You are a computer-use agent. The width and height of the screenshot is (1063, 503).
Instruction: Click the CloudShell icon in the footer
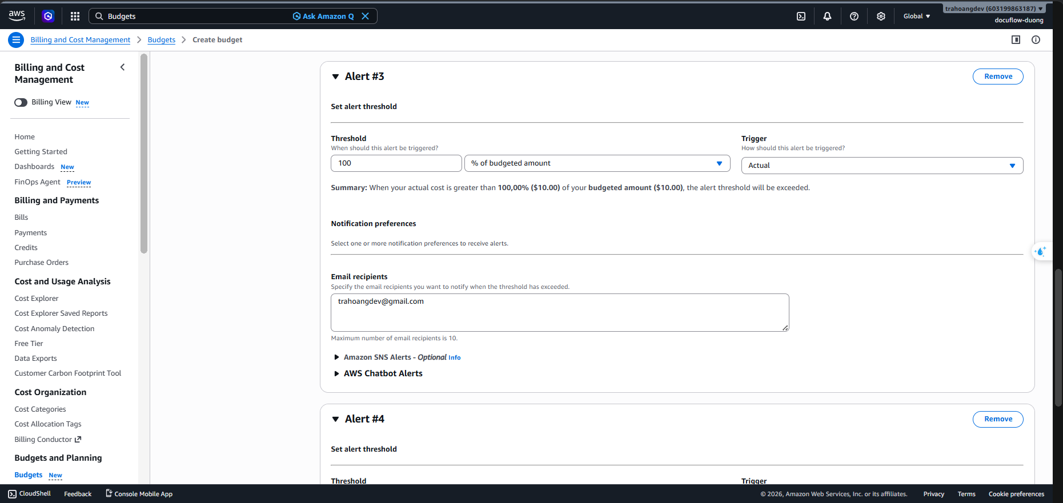pyautogui.click(x=12, y=494)
